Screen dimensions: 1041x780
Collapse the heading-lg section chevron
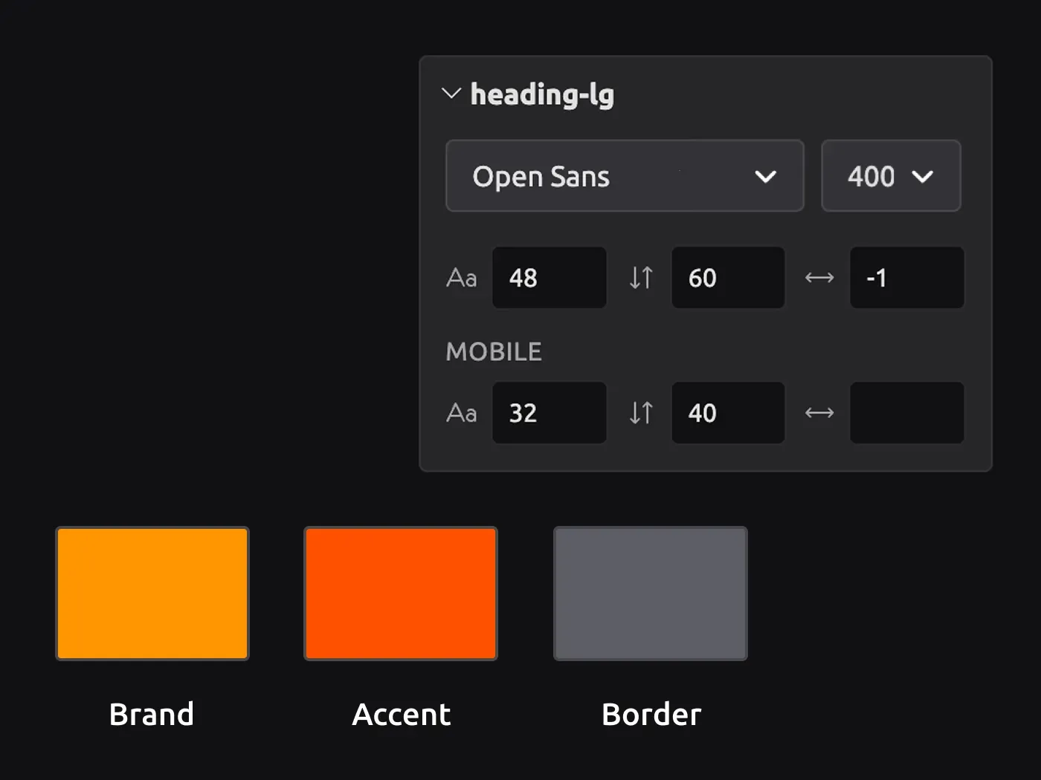[x=451, y=94]
